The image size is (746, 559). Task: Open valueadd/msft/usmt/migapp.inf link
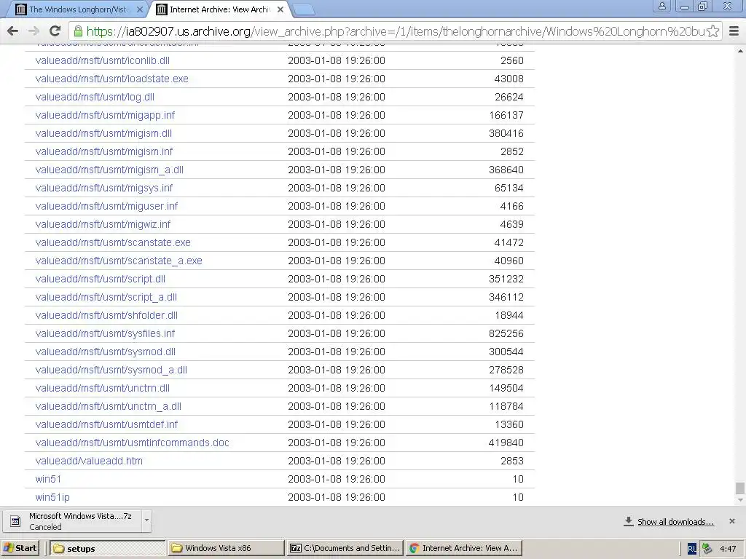[x=105, y=115]
